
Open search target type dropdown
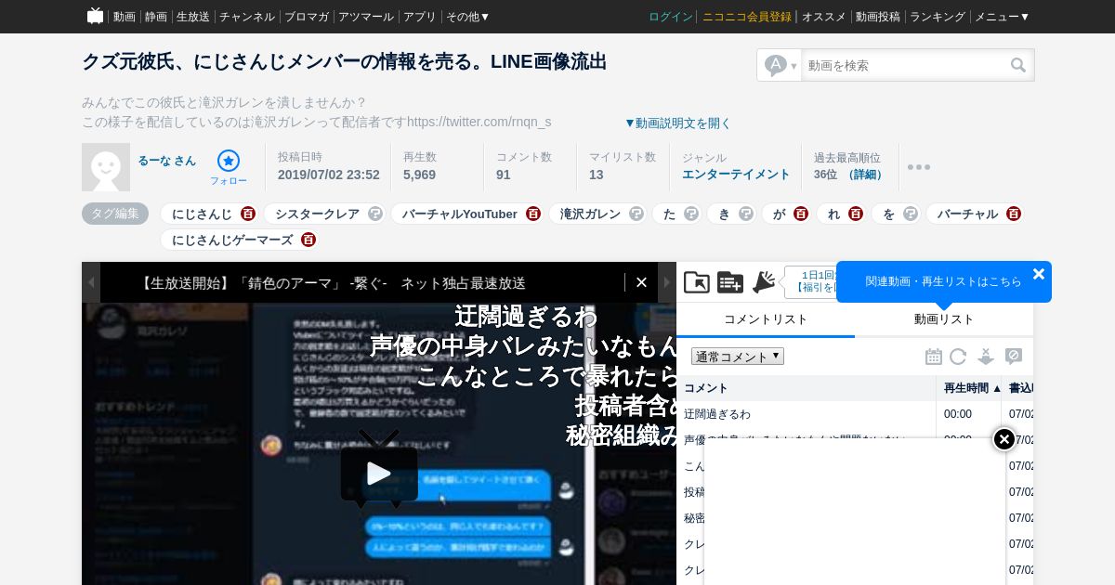pyautogui.click(x=780, y=65)
